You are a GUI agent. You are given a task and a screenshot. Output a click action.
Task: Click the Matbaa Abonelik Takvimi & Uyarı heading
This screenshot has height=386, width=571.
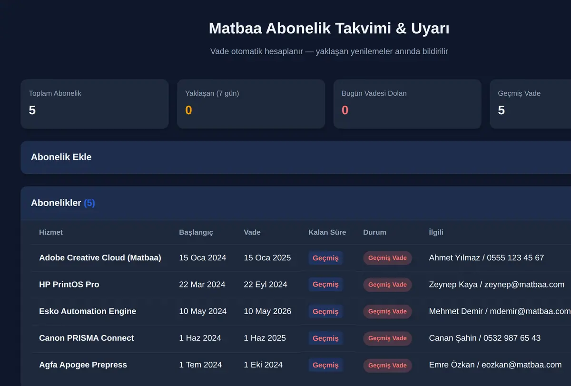coord(329,29)
